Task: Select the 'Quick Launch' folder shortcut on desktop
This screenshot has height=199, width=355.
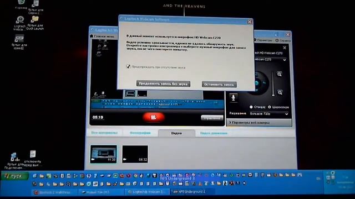Action: coord(35,23)
